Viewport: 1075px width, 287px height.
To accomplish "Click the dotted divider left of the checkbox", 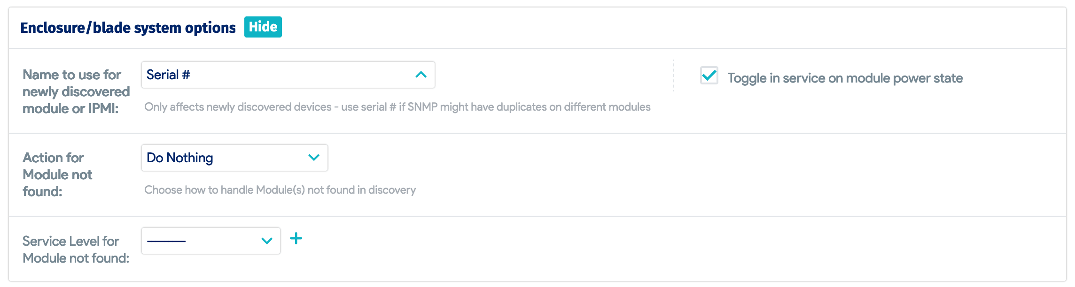I will point(673,76).
